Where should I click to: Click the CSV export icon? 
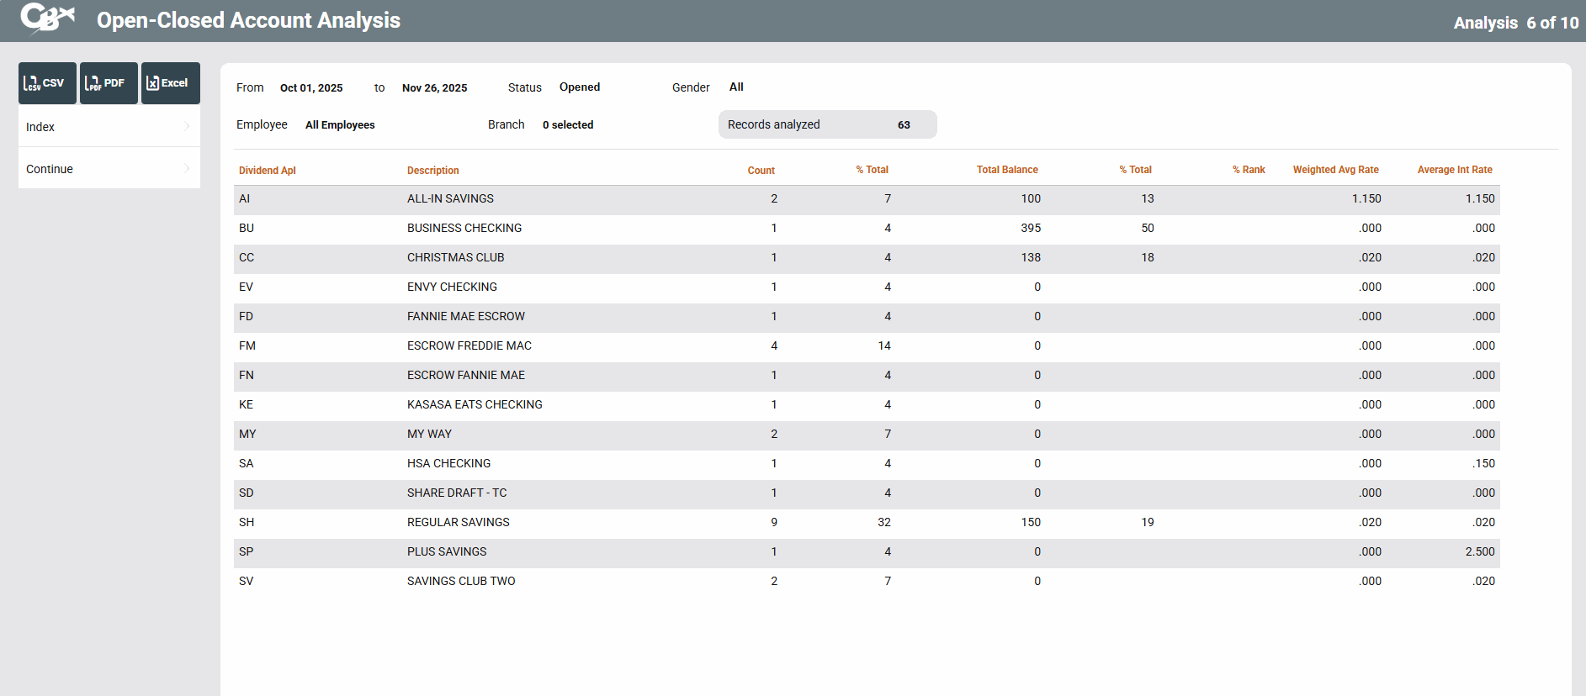[47, 83]
